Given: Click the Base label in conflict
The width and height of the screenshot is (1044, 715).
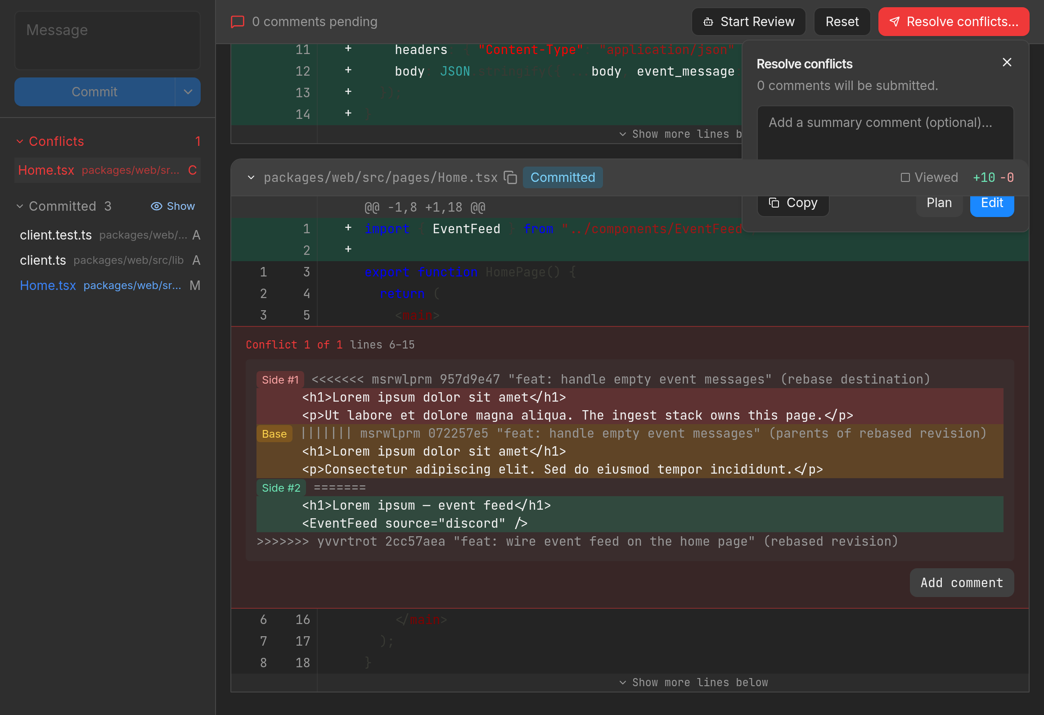Looking at the screenshot, I should [274, 434].
